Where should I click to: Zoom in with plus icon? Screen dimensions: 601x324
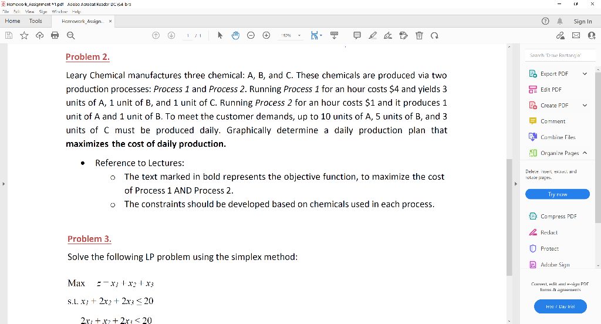coord(266,36)
